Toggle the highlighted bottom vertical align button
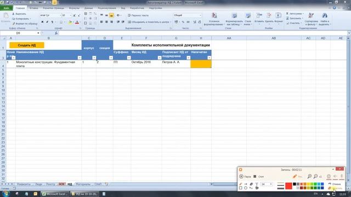This screenshot has height=197, width=351. click(111, 15)
